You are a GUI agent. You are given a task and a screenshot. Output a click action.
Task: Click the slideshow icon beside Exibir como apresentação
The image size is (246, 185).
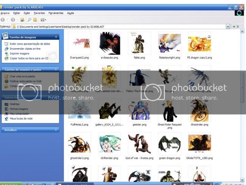6,44
